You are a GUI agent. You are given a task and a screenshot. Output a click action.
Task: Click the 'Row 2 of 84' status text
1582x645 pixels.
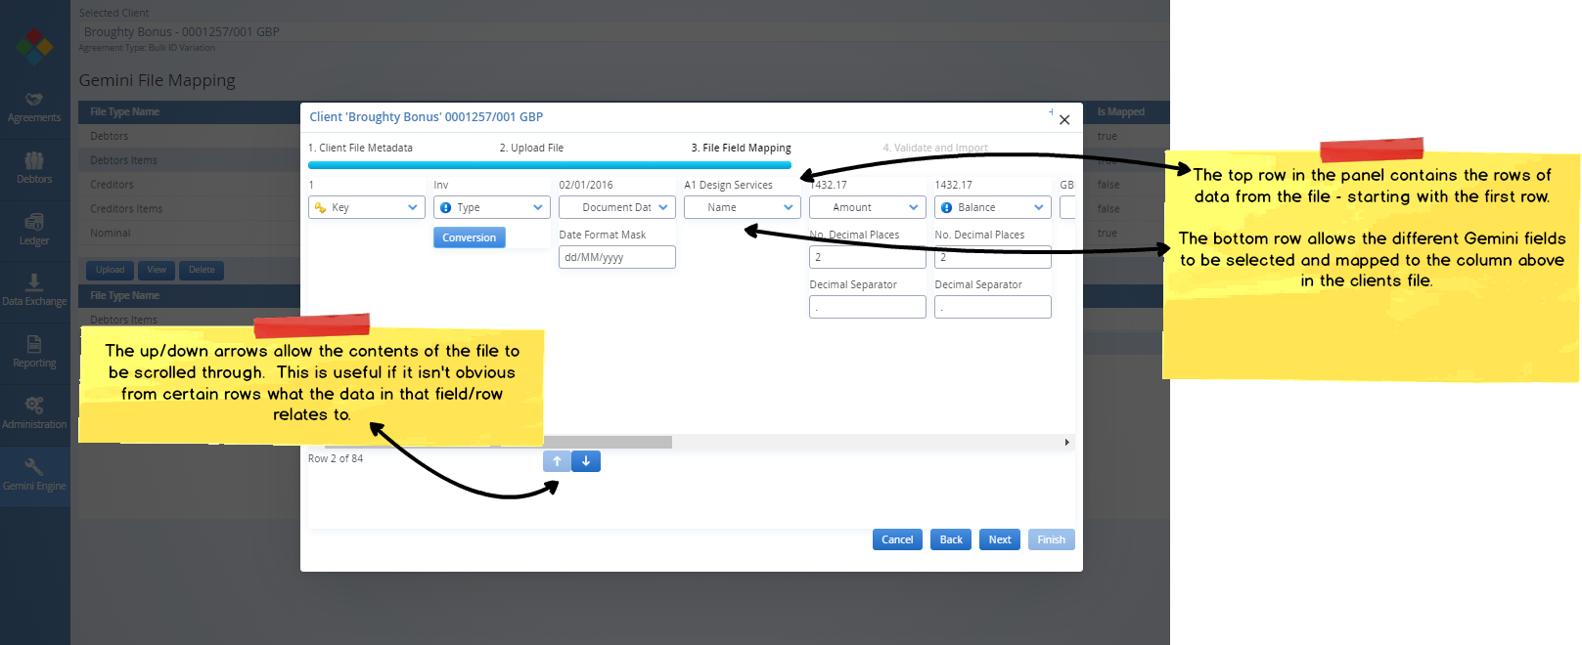click(x=336, y=458)
